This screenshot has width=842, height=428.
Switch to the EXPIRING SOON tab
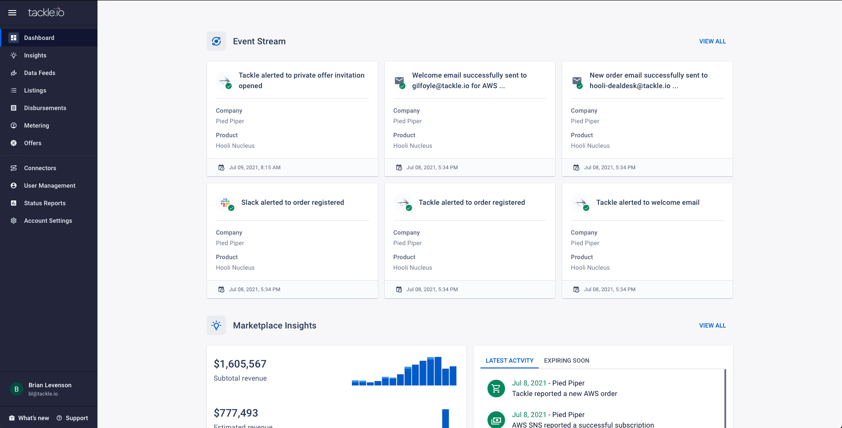point(566,360)
